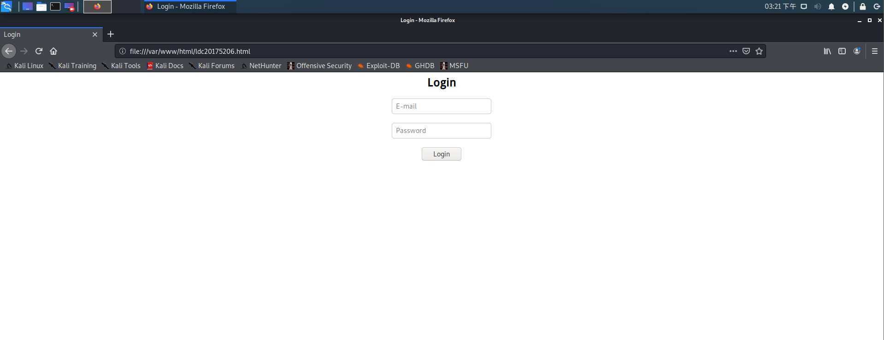
Task: Toggle the sidebar view icon
Action: (842, 51)
